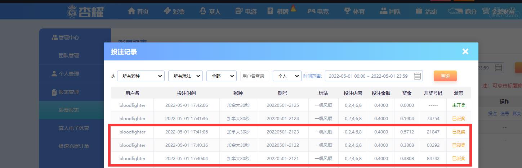The image size is (522, 168).
Task: Click prize amount 0.1904
Action: (407, 119)
